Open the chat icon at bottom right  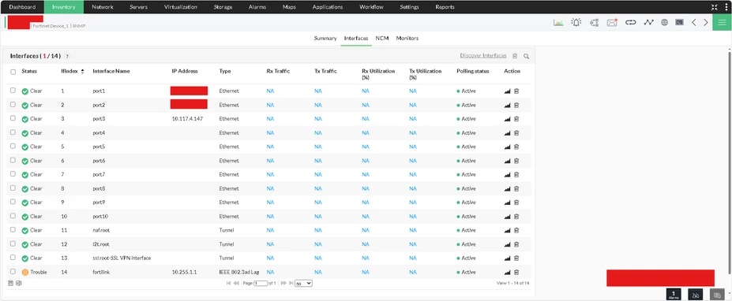pyautogui.click(x=716, y=295)
